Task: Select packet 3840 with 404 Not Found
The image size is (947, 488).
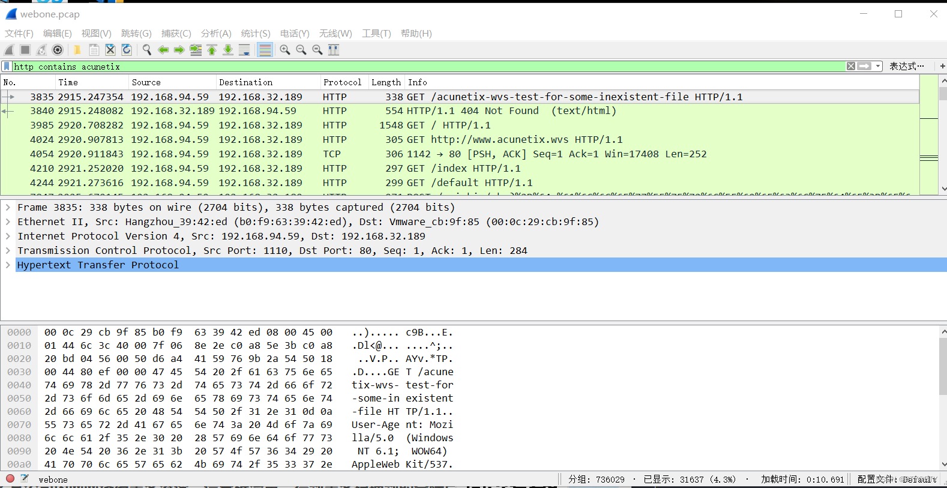Action: coord(460,111)
